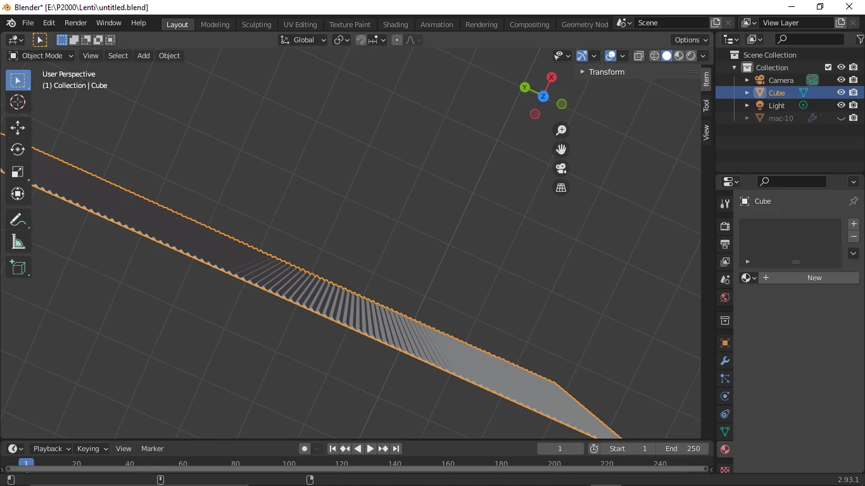Click the pan view hand icon
The image size is (865, 486).
(561, 149)
